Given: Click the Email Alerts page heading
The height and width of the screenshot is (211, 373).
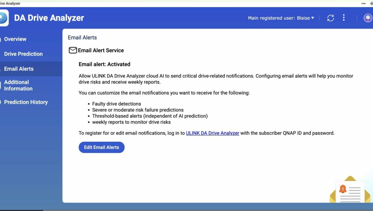Looking at the screenshot, I should coord(82,38).
